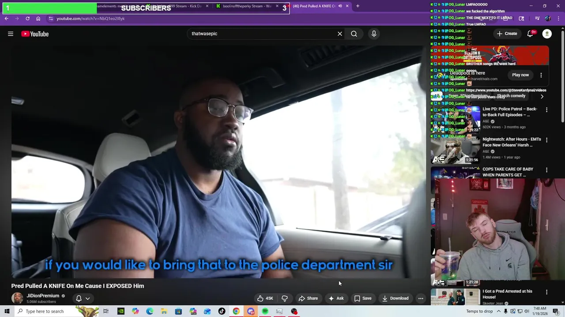
Task: Select the Pred Pulled A KNIFE tab
Action: coord(317,6)
